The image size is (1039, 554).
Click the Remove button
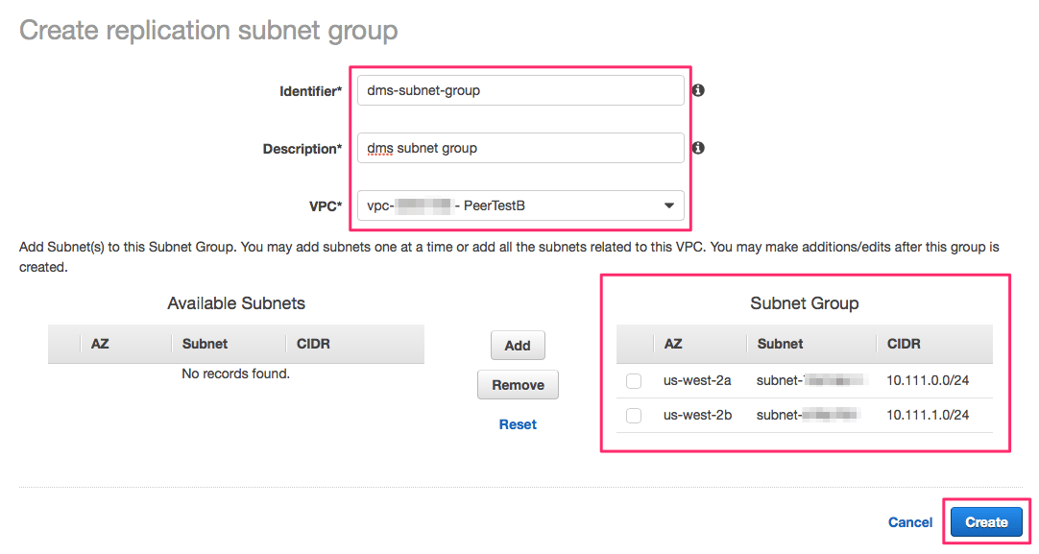click(518, 385)
